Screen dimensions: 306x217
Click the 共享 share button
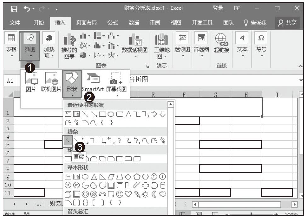pyautogui.click(x=287, y=23)
